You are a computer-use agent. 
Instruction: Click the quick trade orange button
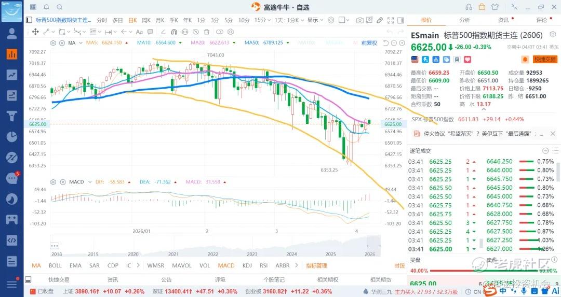coord(545,59)
